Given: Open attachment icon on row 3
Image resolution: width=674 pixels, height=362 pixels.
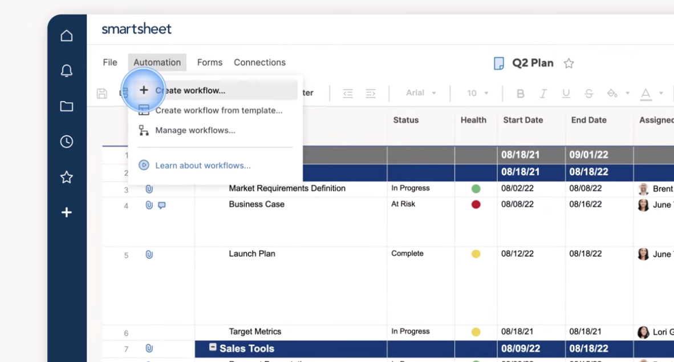Looking at the screenshot, I should 149,189.
